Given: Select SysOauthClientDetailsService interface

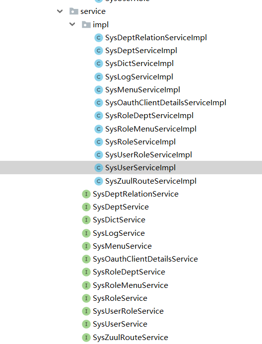Looking at the screenshot, I should [x=145, y=259].
